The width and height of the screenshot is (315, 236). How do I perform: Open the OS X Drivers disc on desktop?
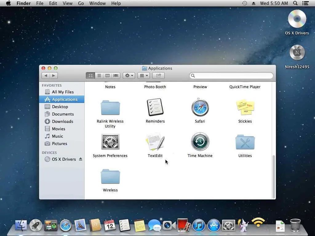click(297, 19)
